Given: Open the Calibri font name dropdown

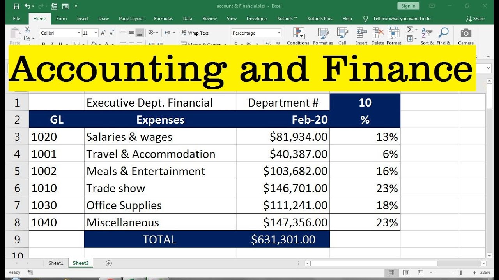Looking at the screenshot, I should [60, 33].
